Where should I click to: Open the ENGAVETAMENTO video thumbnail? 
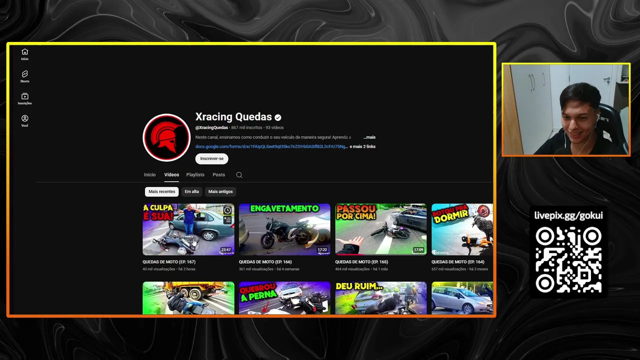284,229
